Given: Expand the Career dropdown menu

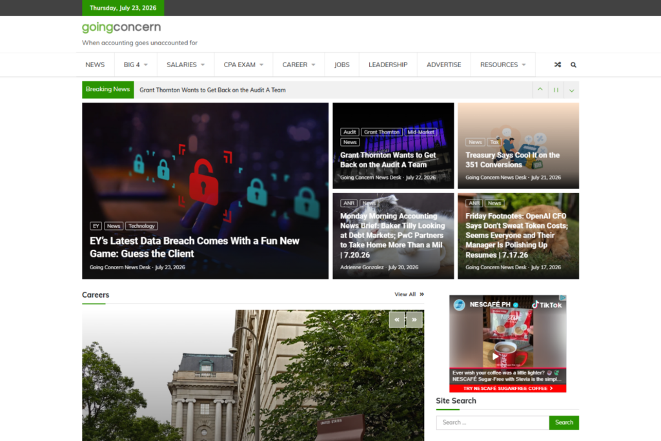Looking at the screenshot, I should click(x=299, y=65).
